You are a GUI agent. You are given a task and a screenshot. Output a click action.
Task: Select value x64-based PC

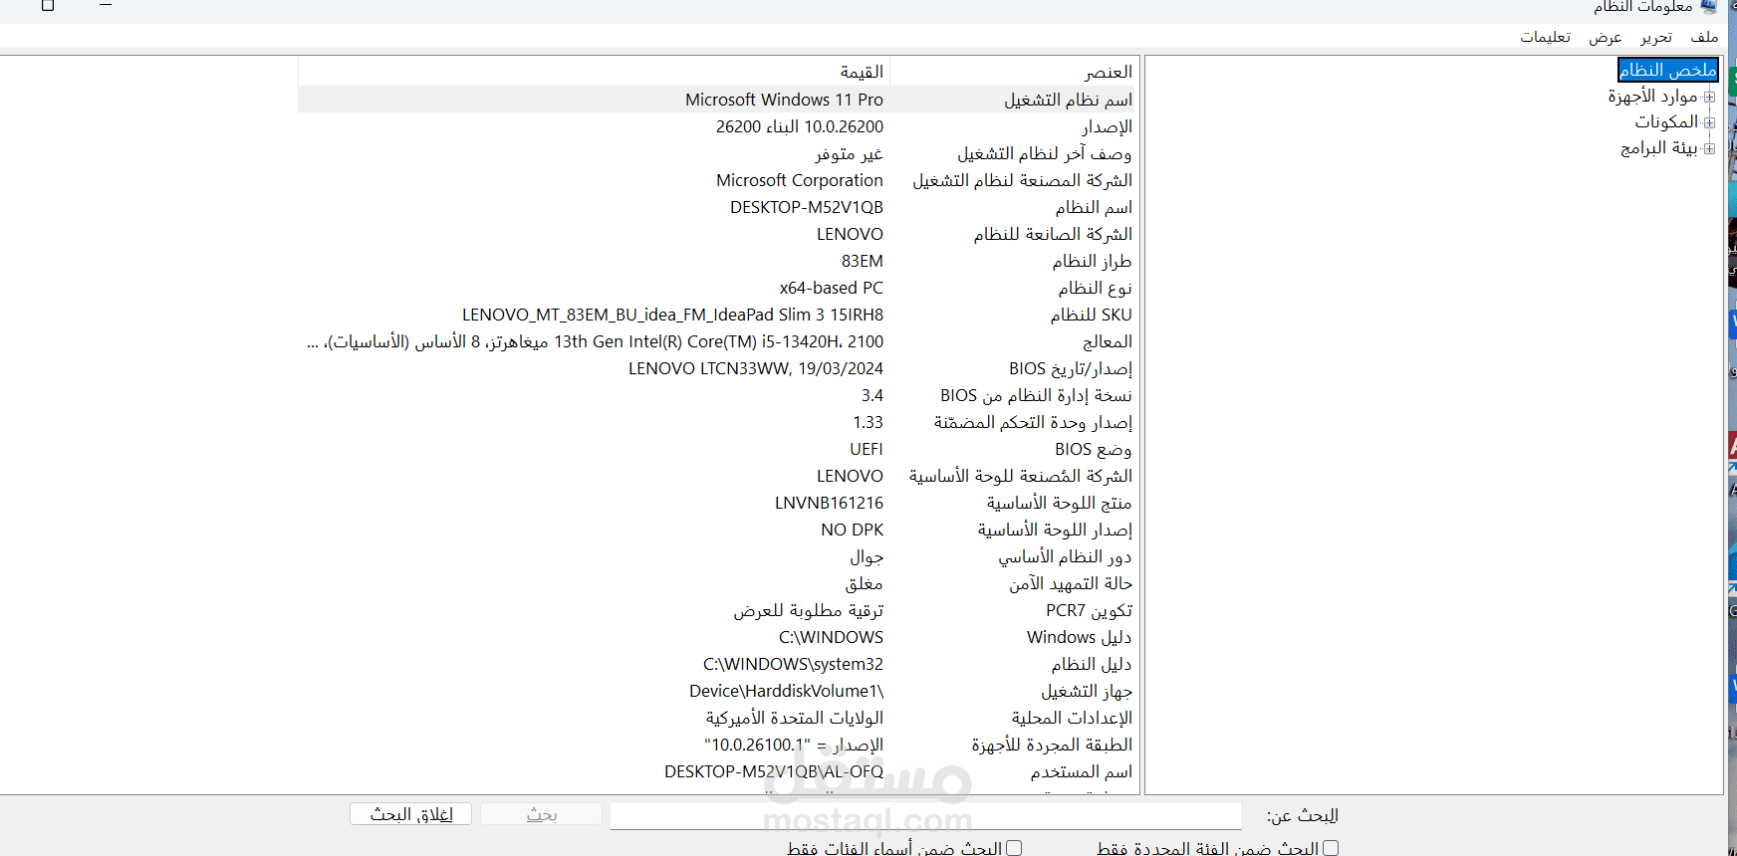831,288
